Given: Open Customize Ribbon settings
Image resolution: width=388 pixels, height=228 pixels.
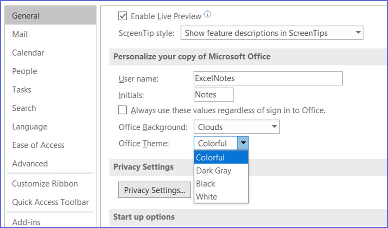Looking at the screenshot, I should coord(45,184).
